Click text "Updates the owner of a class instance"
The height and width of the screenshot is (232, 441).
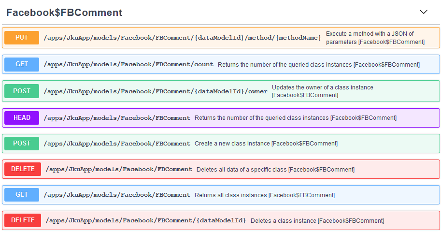click(322, 87)
